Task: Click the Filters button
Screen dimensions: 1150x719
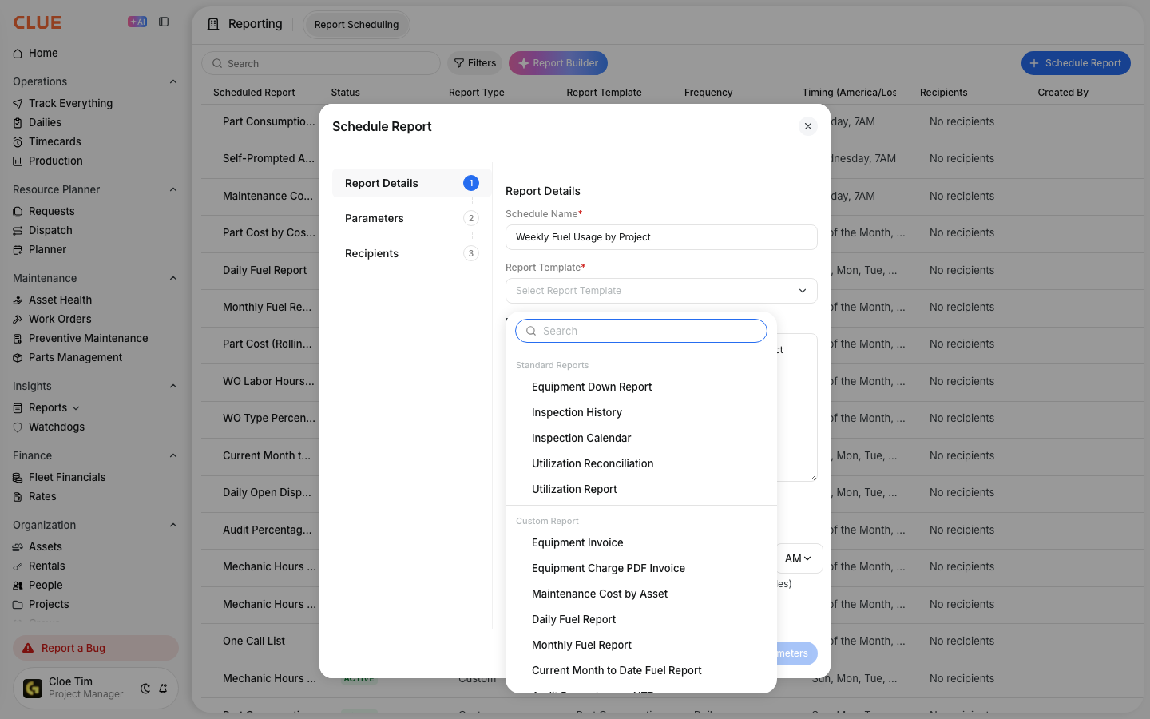Action: (475, 63)
